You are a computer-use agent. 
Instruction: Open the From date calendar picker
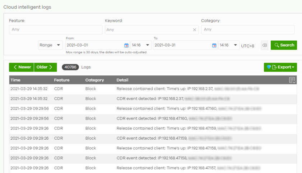[x=126, y=45]
